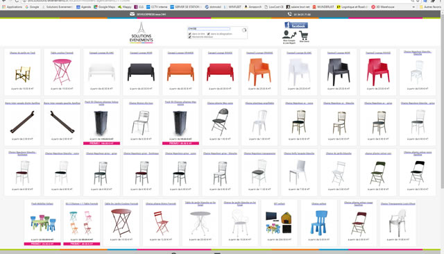Open the Applications shortcut in the bookmarks bar
The height and width of the screenshot is (254, 444).
click(12, 7)
